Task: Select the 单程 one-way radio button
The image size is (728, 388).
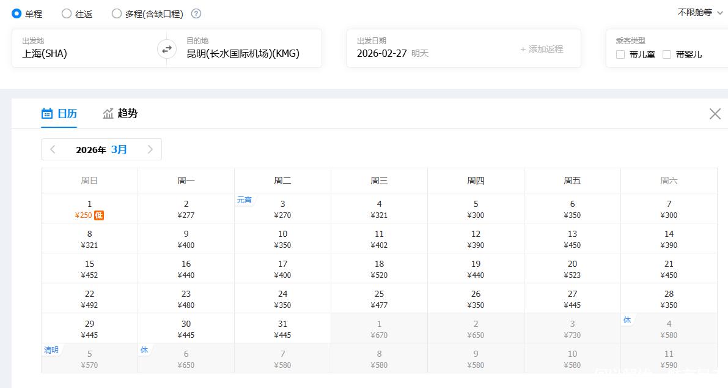Action: [17, 13]
